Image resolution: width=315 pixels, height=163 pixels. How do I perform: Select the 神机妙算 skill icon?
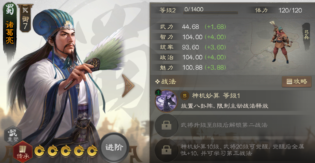166,101
